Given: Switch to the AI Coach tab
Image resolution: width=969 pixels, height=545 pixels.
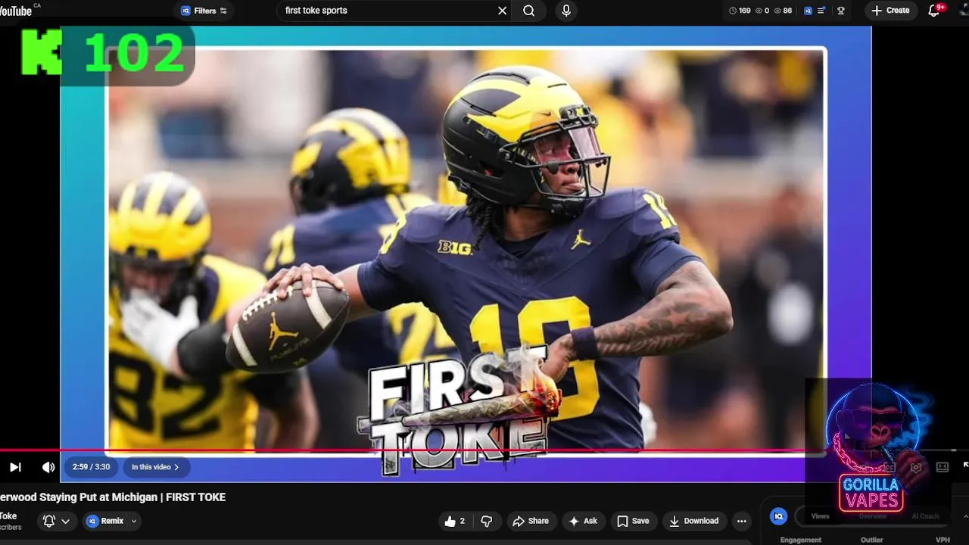Looking at the screenshot, I should [925, 516].
